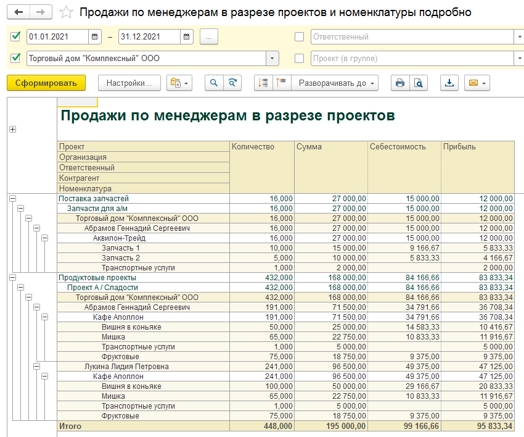Collapse the Запчасти для а/м group
The width and height of the screenshot is (524, 437).
tap(21, 209)
